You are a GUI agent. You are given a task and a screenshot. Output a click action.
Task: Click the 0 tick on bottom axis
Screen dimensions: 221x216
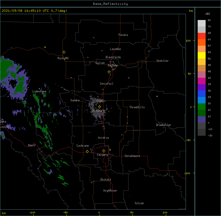pyautogui.click(x=99, y=212)
